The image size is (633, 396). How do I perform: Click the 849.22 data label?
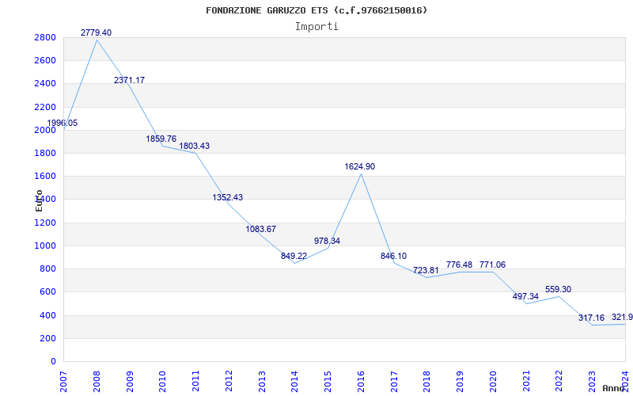click(x=294, y=256)
